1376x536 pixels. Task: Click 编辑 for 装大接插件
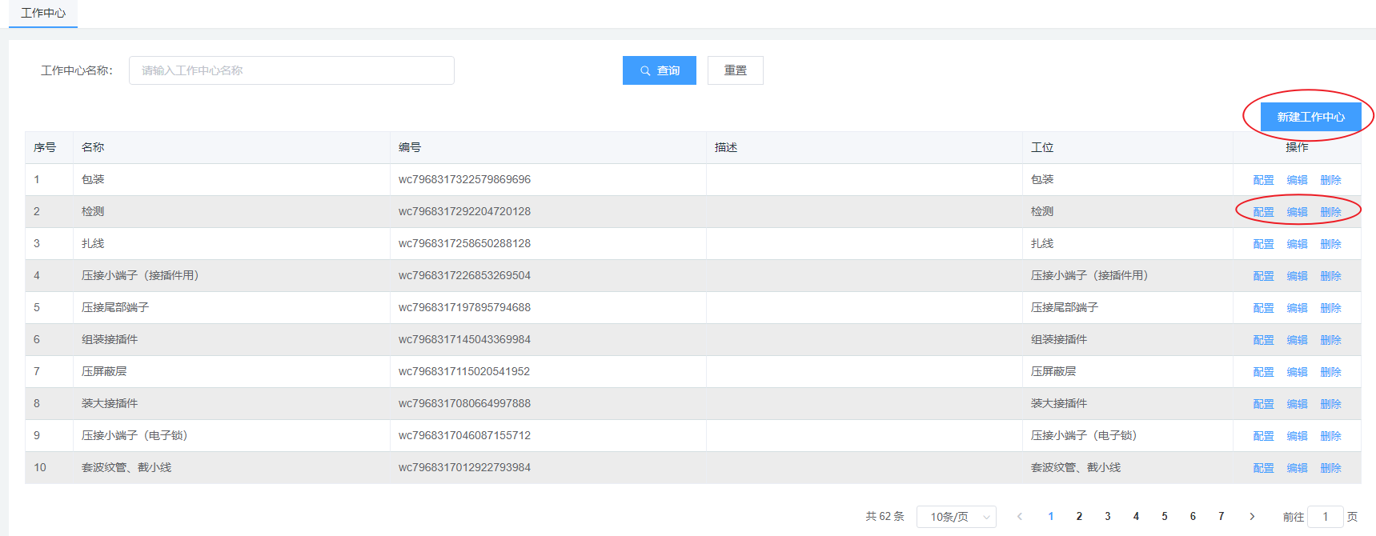(x=1297, y=404)
